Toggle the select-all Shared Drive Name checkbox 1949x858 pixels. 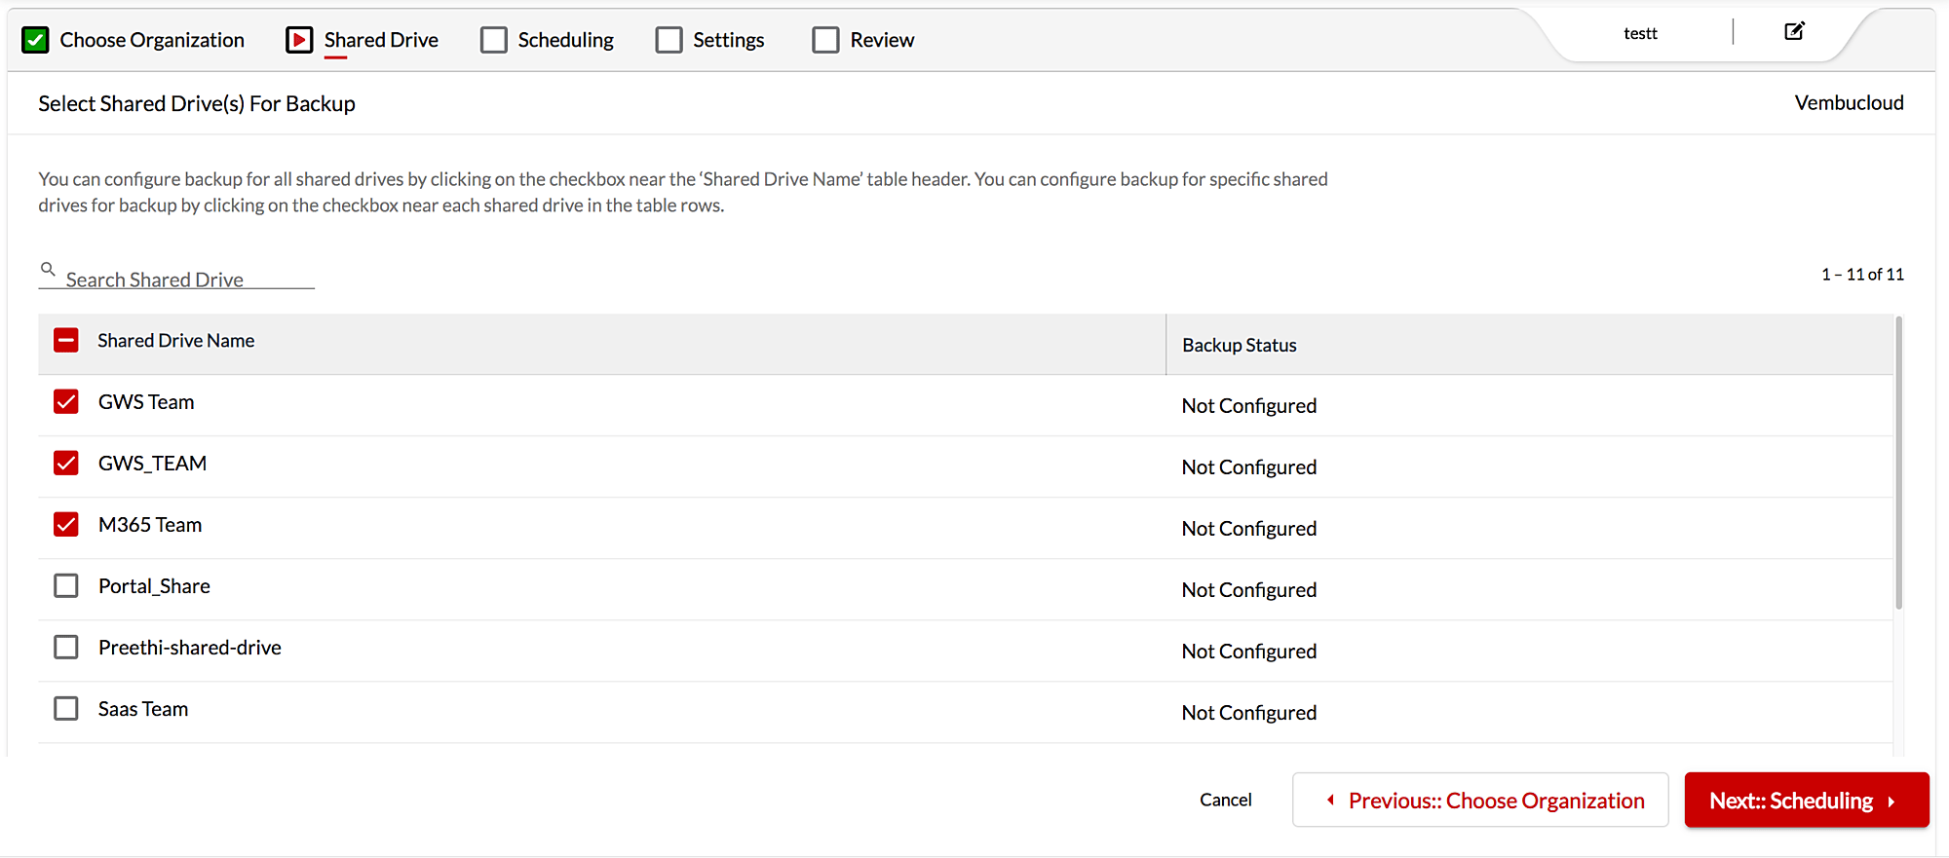(66, 340)
